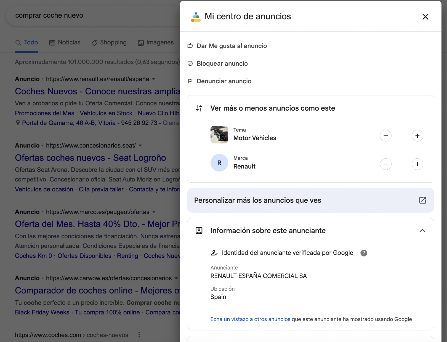Screen dimensions: 447x342
Task: Click Nuevo Clio sitelink in Renault ad
Action: click(x=159, y=113)
